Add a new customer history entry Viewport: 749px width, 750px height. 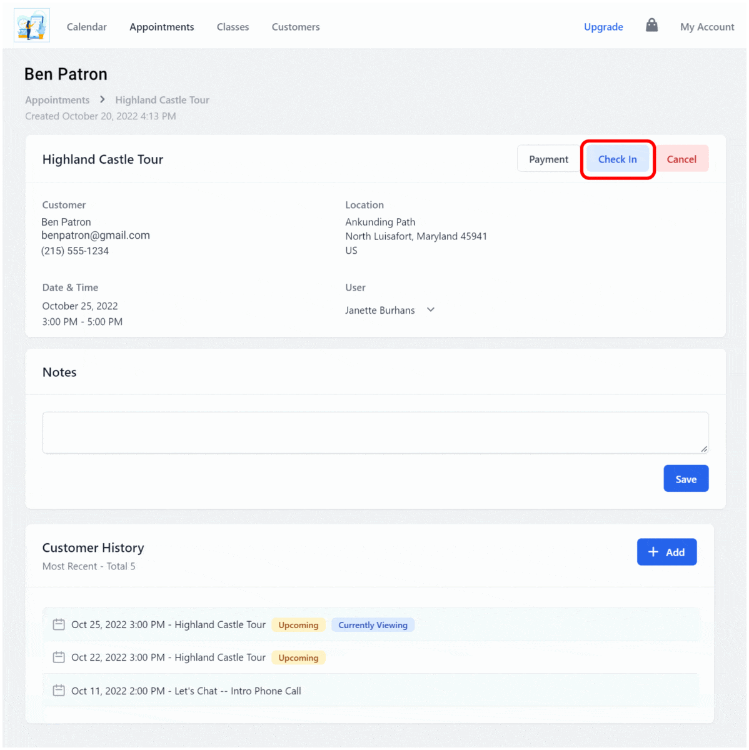click(x=666, y=552)
